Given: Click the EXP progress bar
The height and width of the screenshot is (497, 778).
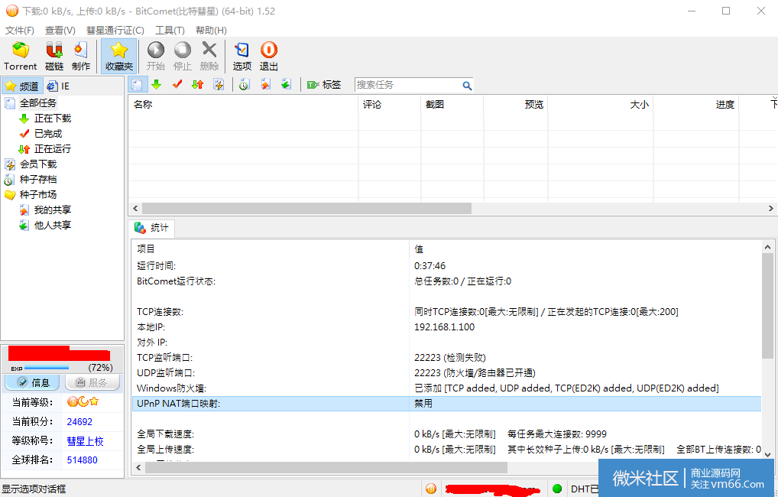Looking at the screenshot, I should 47,368.
